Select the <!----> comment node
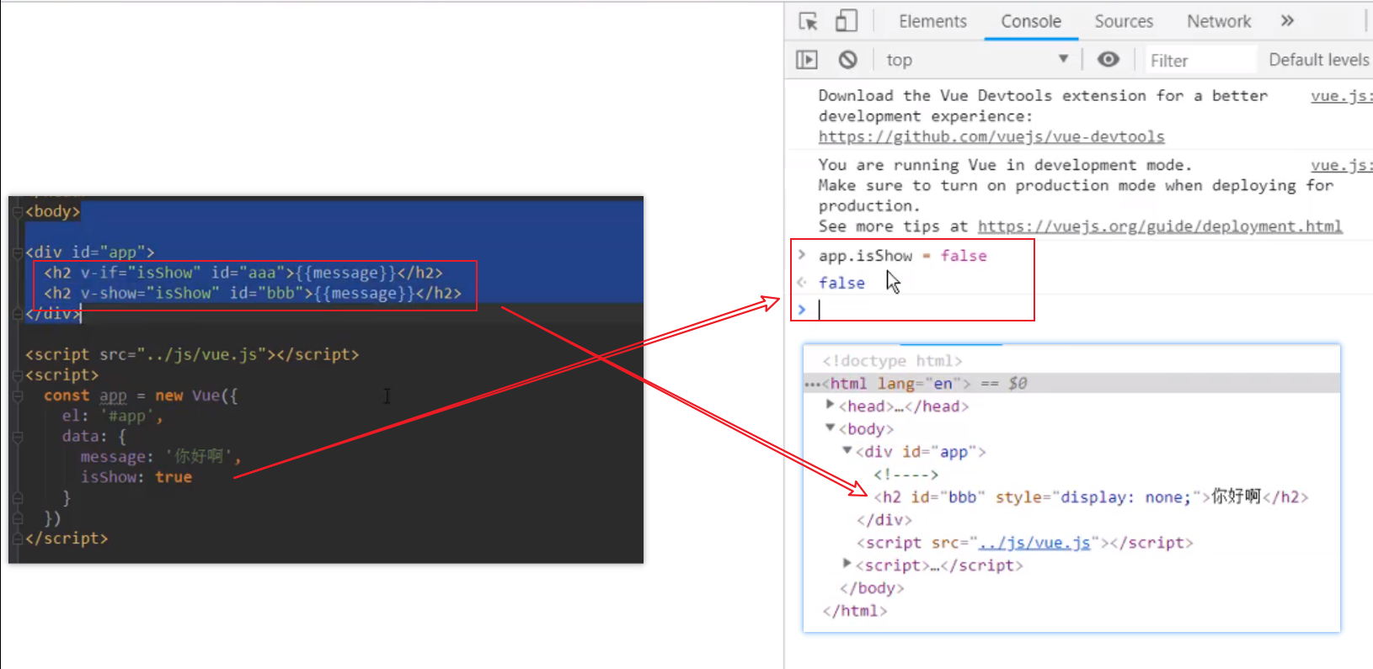 (x=906, y=475)
